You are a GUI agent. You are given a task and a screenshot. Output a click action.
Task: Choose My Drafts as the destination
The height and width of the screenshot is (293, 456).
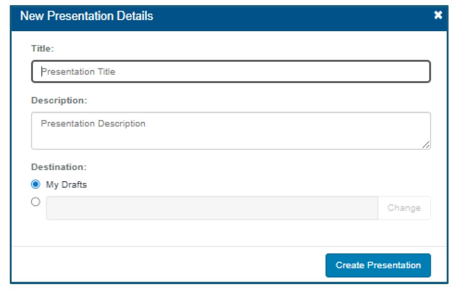click(35, 184)
